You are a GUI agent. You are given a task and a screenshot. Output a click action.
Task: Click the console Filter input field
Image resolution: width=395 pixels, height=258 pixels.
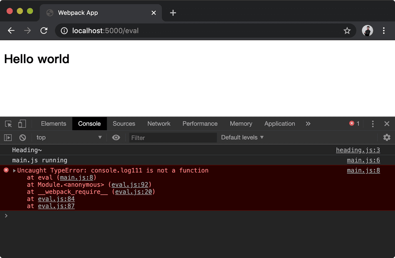[173, 138]
